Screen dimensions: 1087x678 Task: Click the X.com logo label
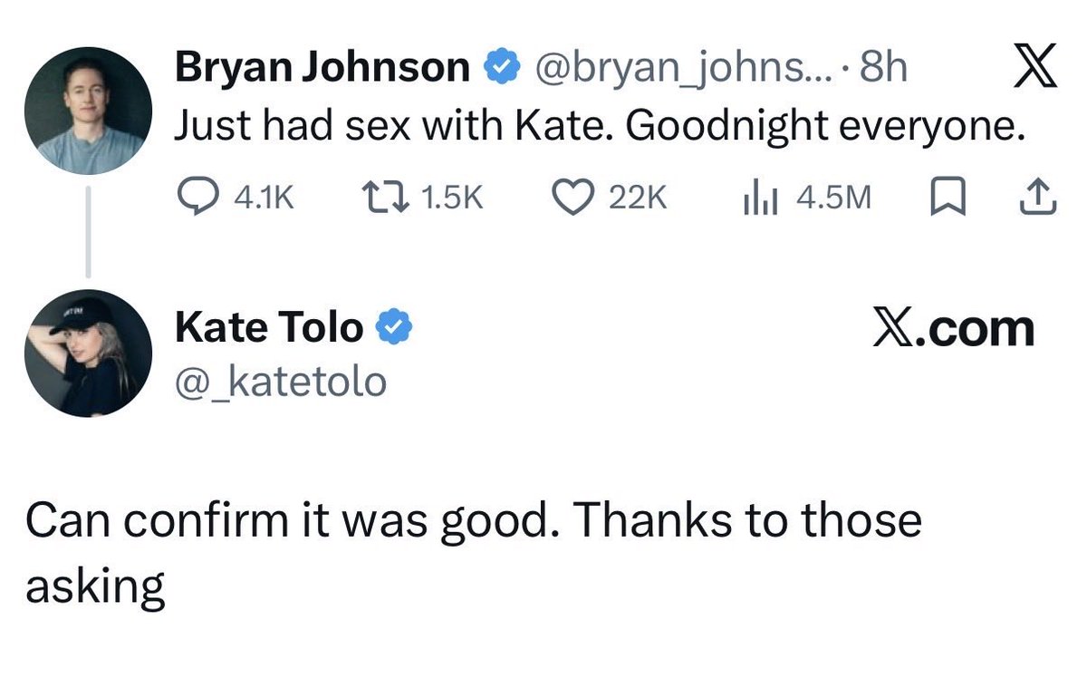tap(953, 328)
